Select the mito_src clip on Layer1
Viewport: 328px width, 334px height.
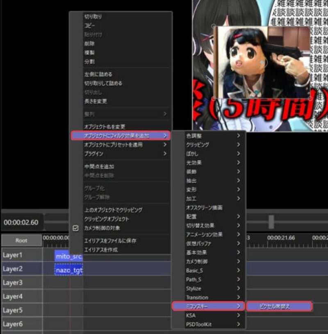pyautogui.click(x=68, y=256)
